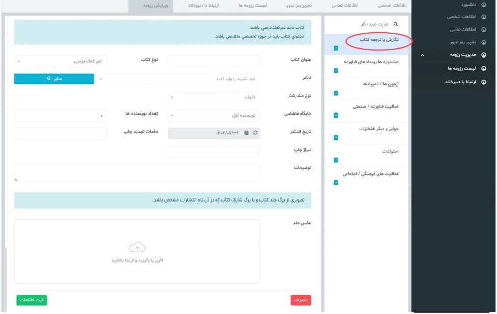Click the refresh icon in publication date field

point(255,133)
